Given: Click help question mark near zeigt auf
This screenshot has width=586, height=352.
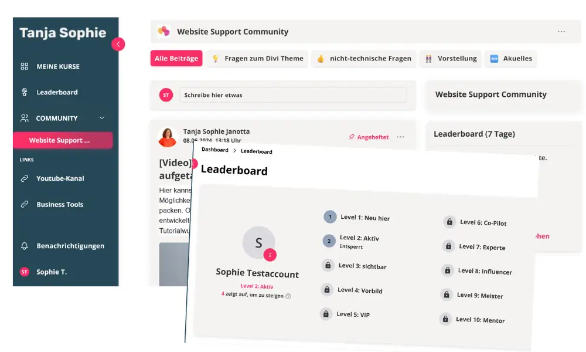Looking at the screenshot, I should (288, 296).
